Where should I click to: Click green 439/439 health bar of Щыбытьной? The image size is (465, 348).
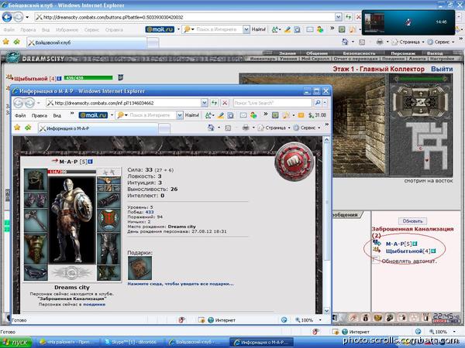[88, 78]
